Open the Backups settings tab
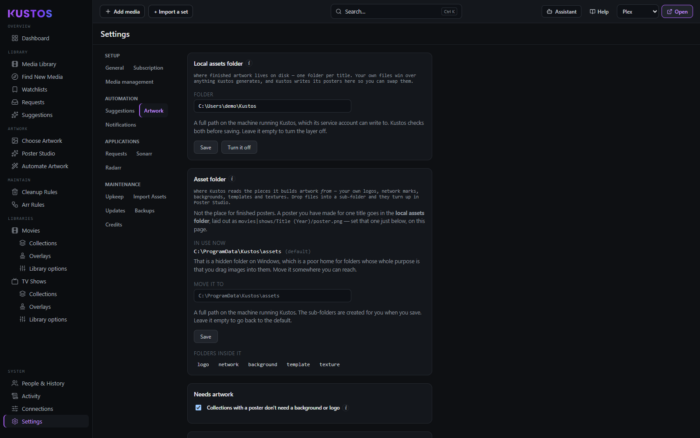700x438 pixels. coord(144,211)
